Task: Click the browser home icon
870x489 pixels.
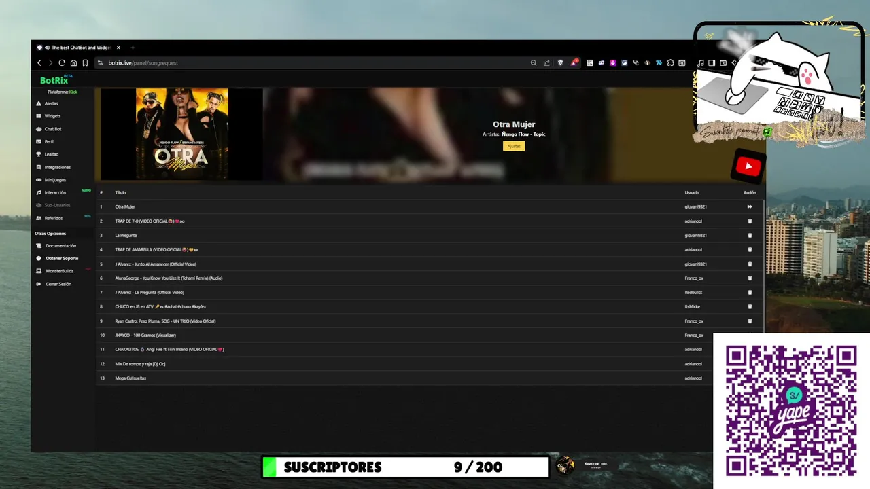Action: (x=73, y=62)
